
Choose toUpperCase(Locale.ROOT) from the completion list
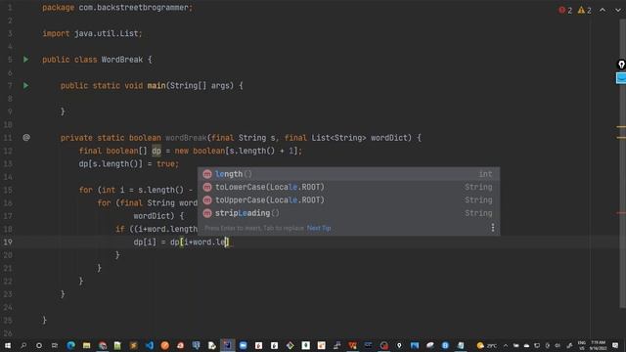[x=348, y=200]
